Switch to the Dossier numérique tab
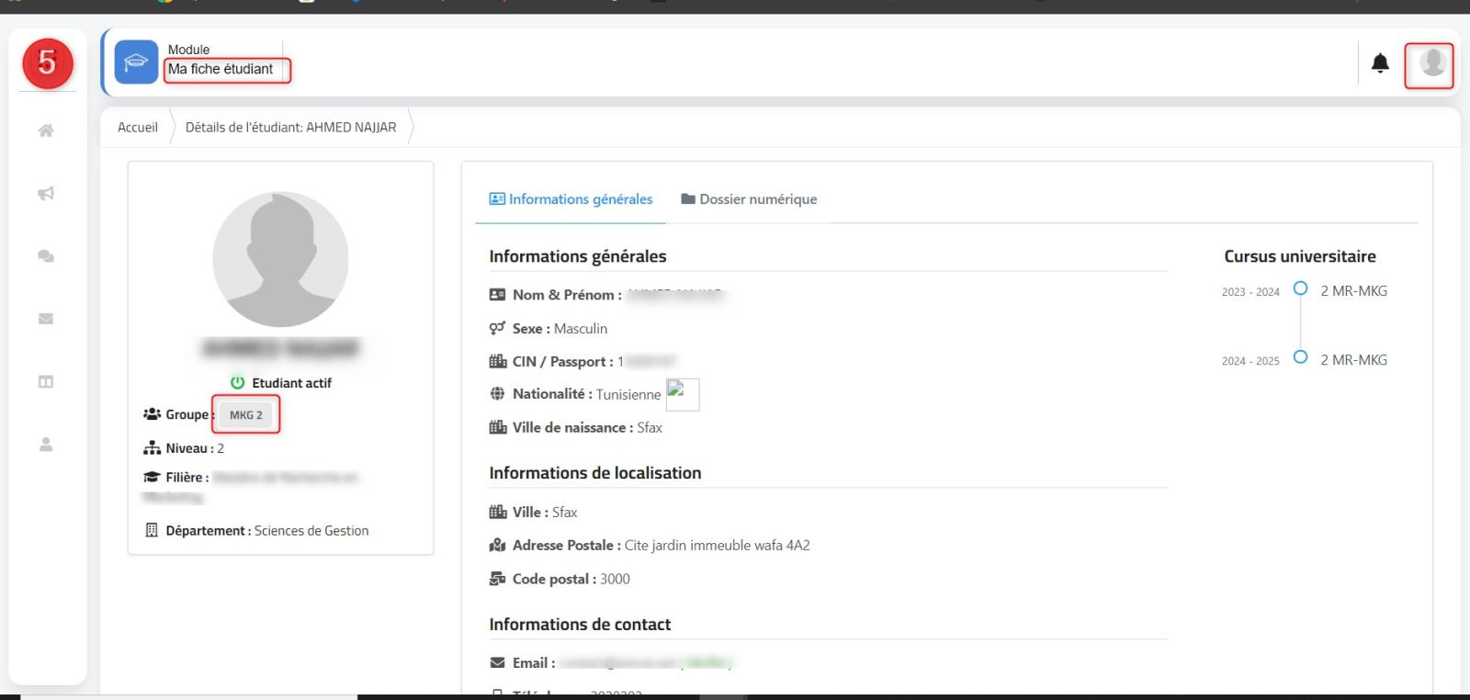The image size is (1470, 700). pos(749,199)
